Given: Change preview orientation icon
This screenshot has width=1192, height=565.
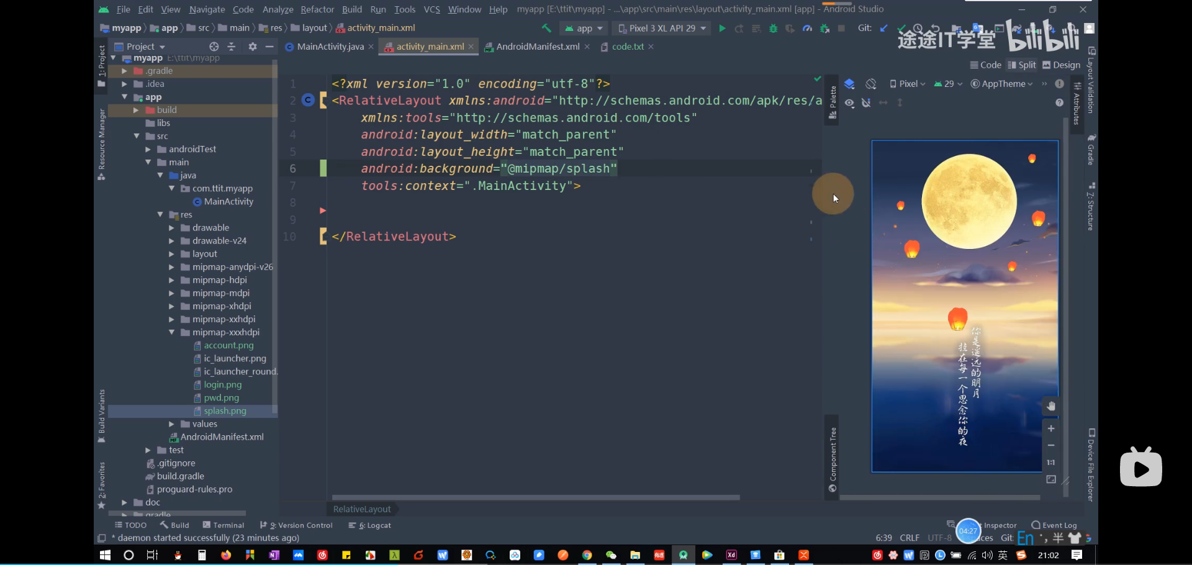Looking at the screenshot, I should point(871,84).
